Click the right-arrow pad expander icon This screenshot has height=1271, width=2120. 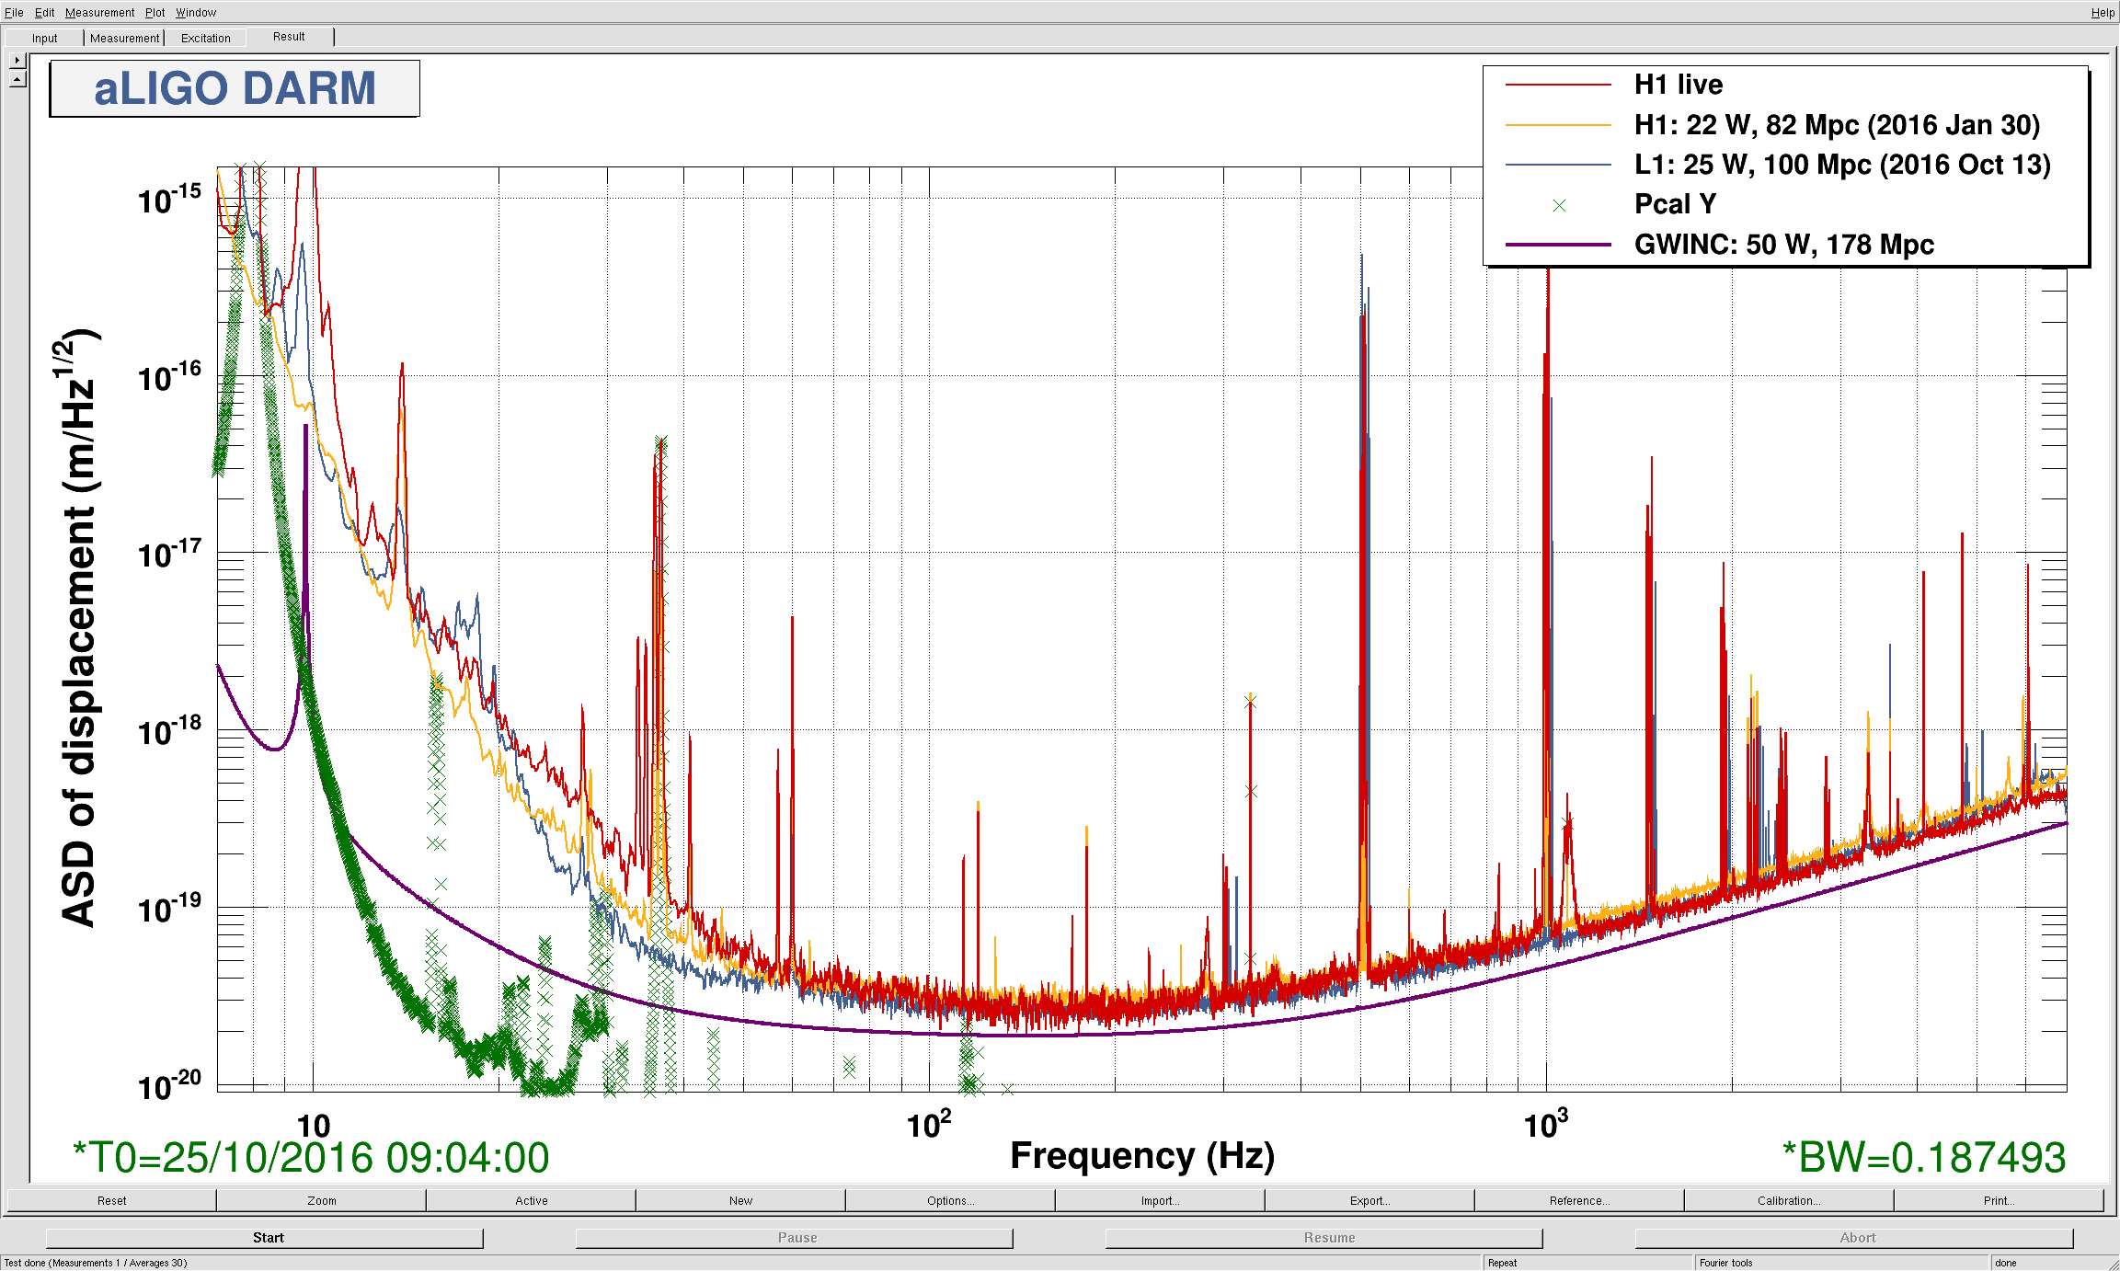pyautogui.click(x=17, y=60)
